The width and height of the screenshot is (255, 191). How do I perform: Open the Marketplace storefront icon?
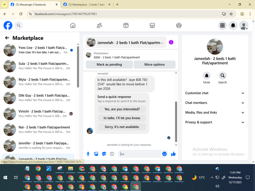[152, 25]
